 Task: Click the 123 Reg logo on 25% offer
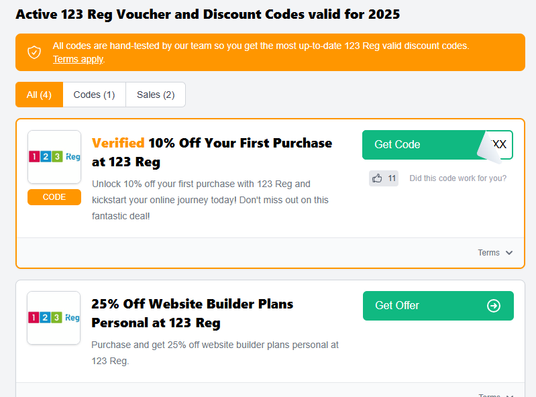[x=54, y=318]
